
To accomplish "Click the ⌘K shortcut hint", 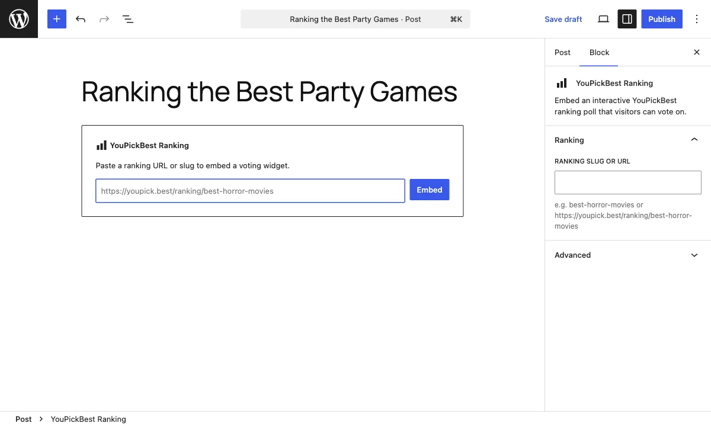I will pyautogui.click(x=456, y=19).
